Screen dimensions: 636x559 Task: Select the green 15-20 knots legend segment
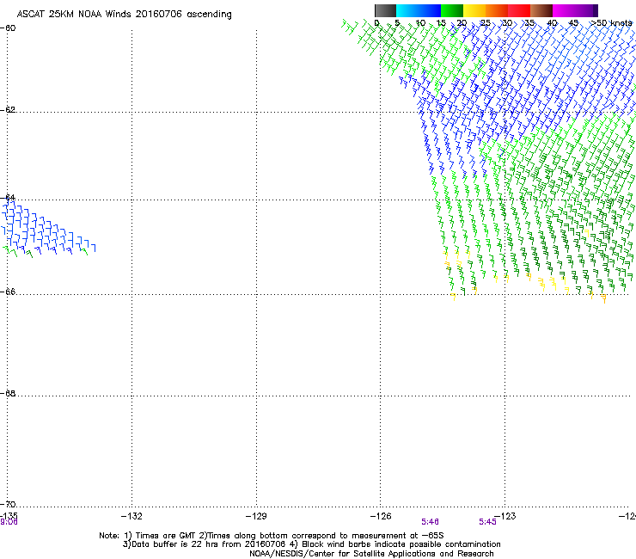pyautogui.click(x=452, y=10)
